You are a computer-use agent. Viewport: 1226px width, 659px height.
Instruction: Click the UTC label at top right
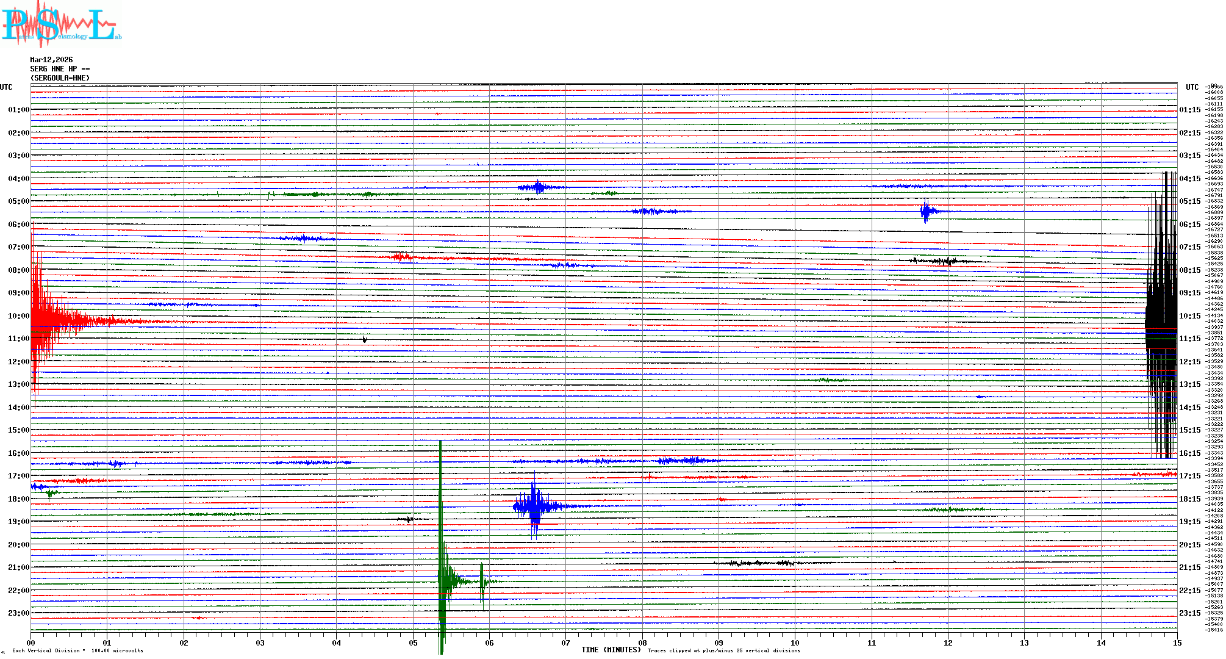pyautogui.click(x=1192, y=87)
